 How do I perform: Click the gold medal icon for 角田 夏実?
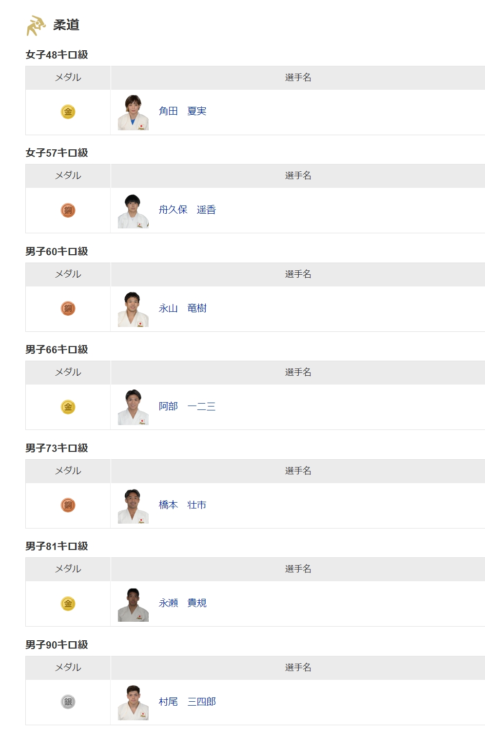68,112
